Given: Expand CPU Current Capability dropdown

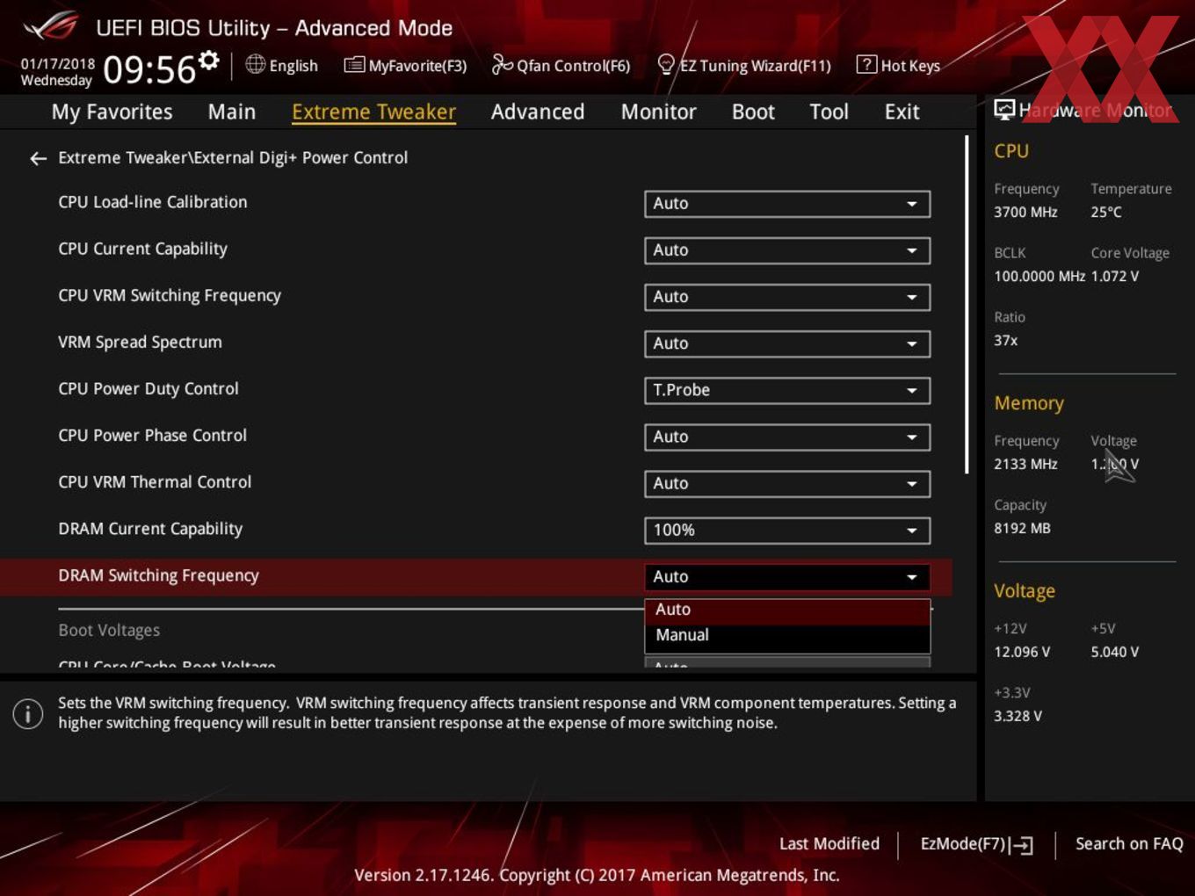Looking at the screenshot, I should click(786, 250).
